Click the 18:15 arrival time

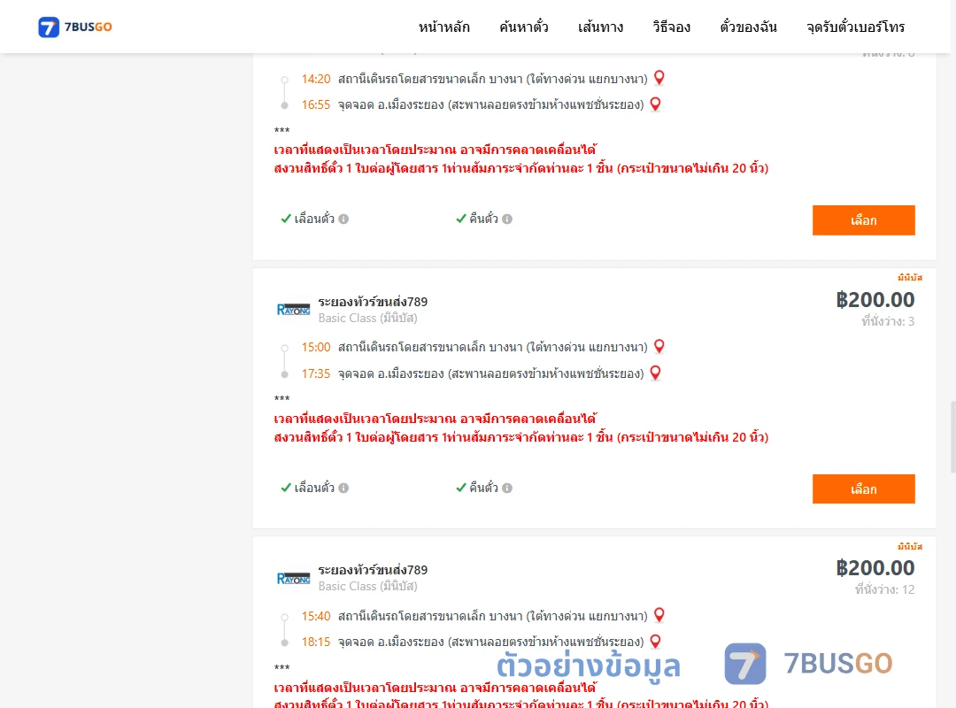[316, 642]
